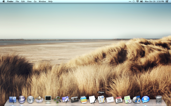Click the date and time clock

(x=154, y=2)
